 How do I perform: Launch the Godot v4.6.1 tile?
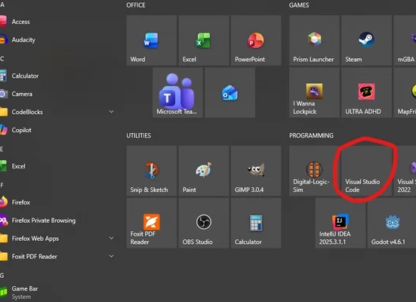[392, 223]
